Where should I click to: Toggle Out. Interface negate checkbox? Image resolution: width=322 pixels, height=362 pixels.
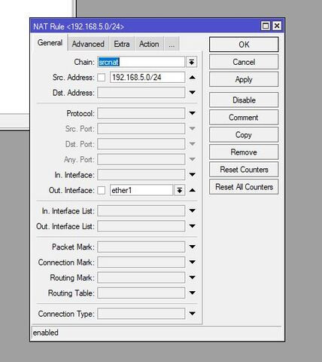(102, 190)
